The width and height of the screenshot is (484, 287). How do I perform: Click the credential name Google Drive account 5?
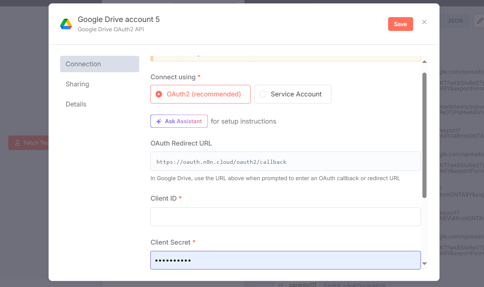pos(119,19)
